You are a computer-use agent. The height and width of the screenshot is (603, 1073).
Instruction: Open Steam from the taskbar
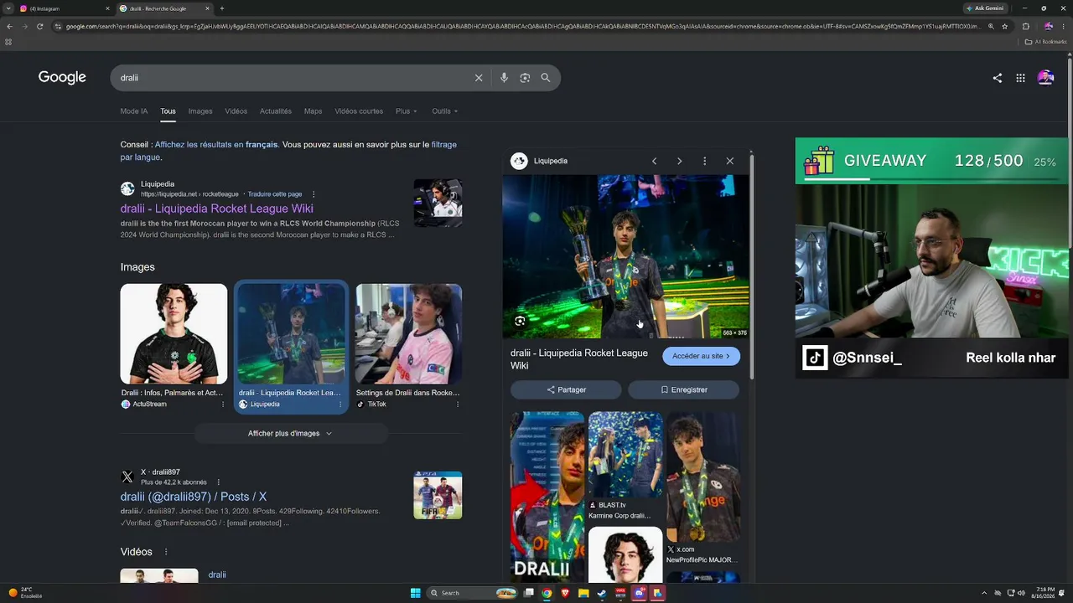(602, 593)
